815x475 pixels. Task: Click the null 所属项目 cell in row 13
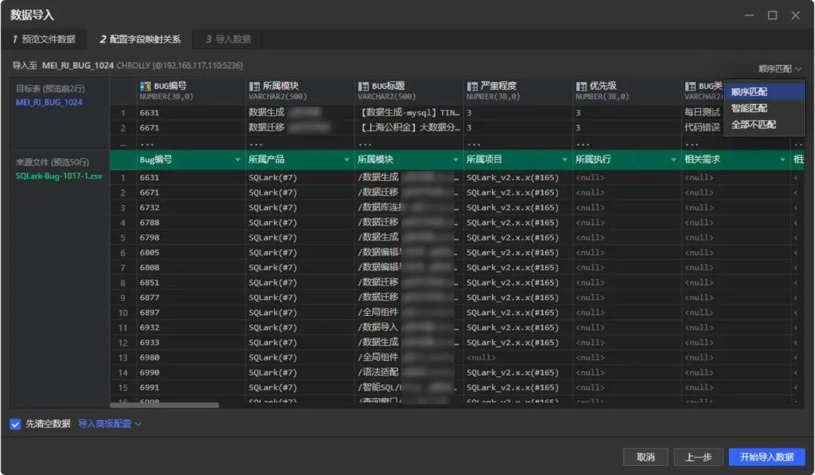tap(518, 357)
